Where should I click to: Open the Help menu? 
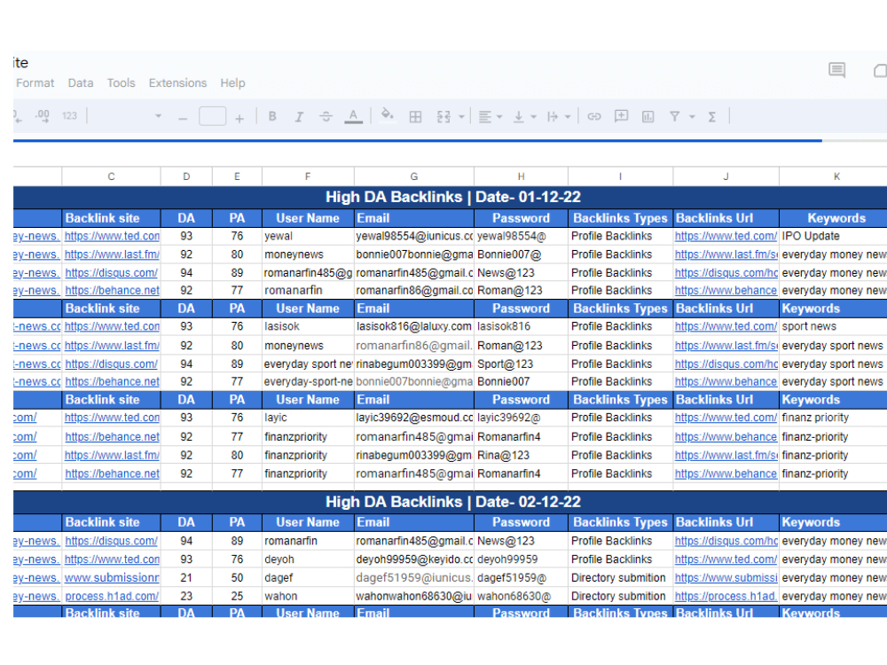point(232,82)
